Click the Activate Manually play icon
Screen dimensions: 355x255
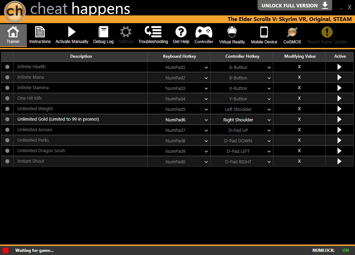72,32
